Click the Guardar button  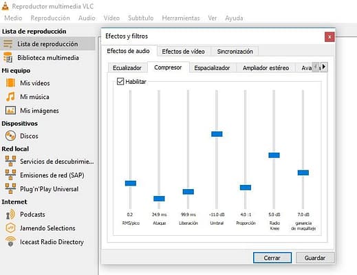(x=315, y=258)
